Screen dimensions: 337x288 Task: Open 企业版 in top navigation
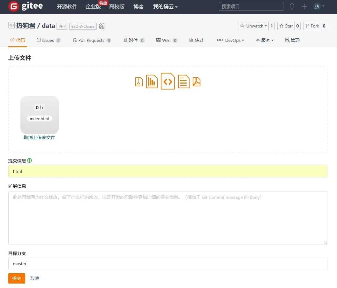click(x=93, y=7)
